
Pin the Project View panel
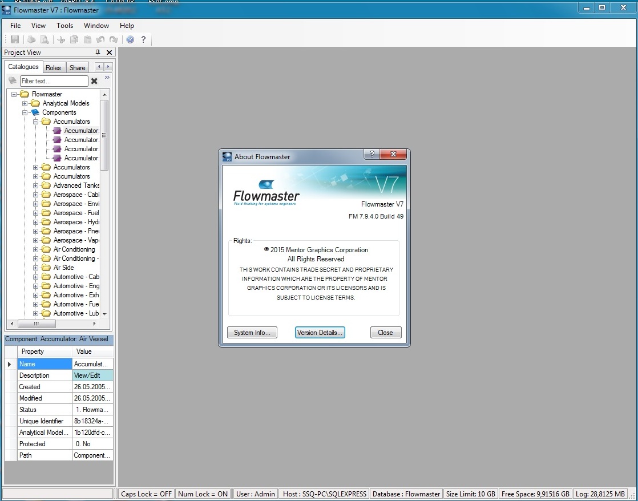click(98, 52)
